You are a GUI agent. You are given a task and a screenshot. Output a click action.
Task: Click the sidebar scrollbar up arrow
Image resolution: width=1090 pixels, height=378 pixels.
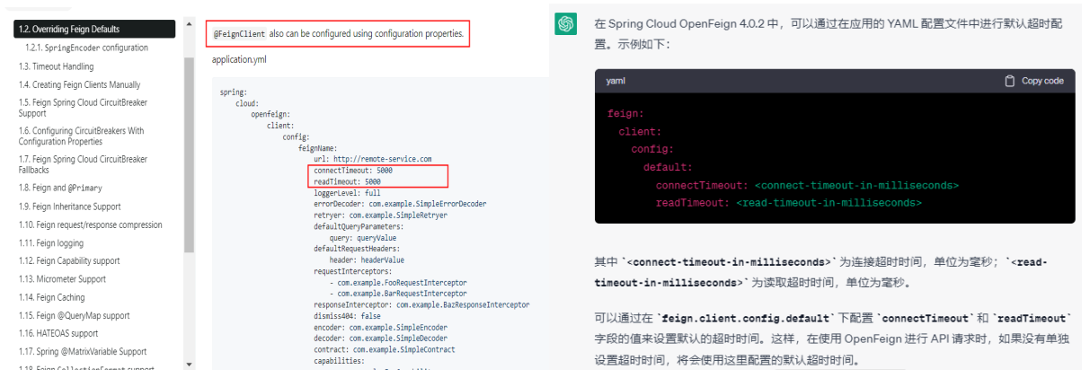(189, 24)
